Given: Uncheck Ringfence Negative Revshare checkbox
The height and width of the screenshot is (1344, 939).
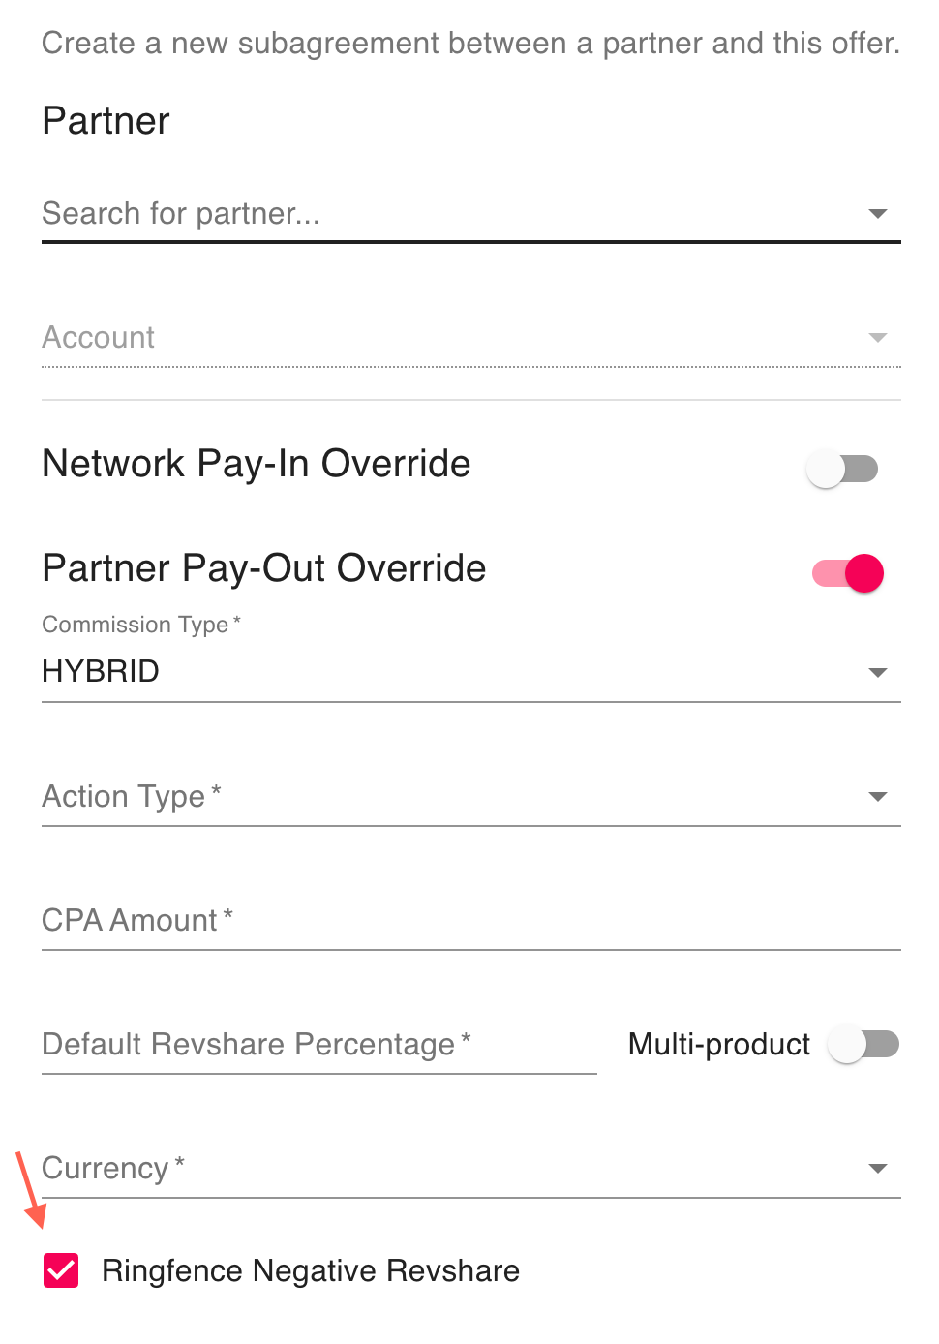Looking at the screenshot, I should tap(61, 1270).
